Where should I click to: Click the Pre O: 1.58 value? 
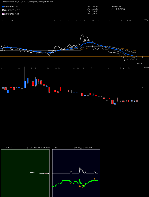point(93,7)
